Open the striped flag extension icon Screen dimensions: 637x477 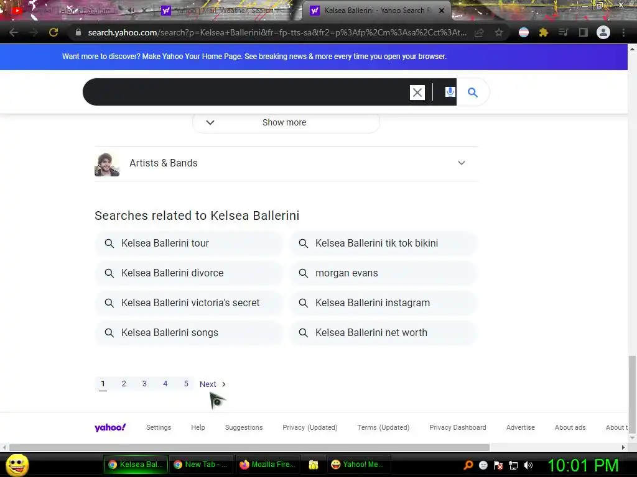point(524,32)
